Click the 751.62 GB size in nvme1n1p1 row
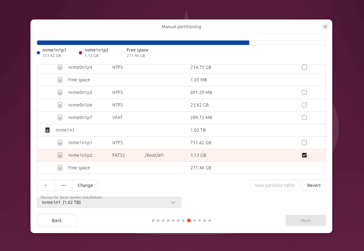The height and width of the screenshot is (251, 364). tap(201, 143)
